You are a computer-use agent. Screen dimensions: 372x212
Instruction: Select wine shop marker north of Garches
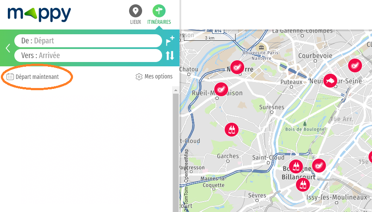click(232, 130)
